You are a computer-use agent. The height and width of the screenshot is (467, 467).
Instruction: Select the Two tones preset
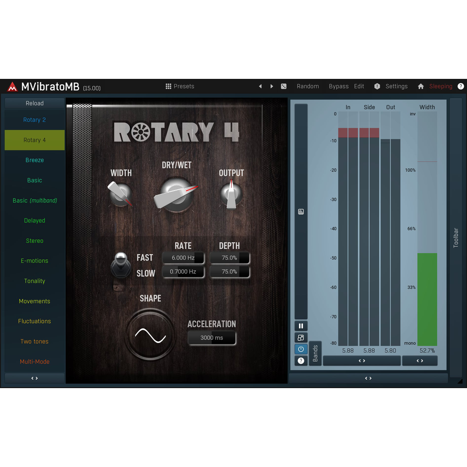point(35,341)
